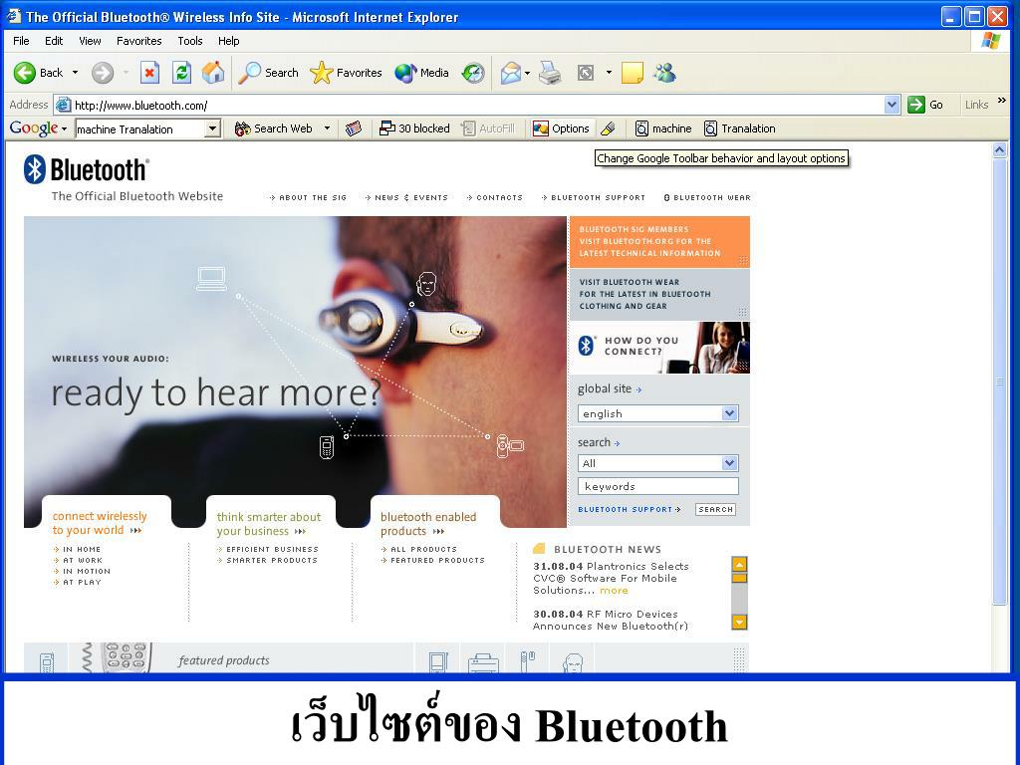Click the page scrollbar up arrow
Screen dimensions: 1020x765
tap(1000, 150)
